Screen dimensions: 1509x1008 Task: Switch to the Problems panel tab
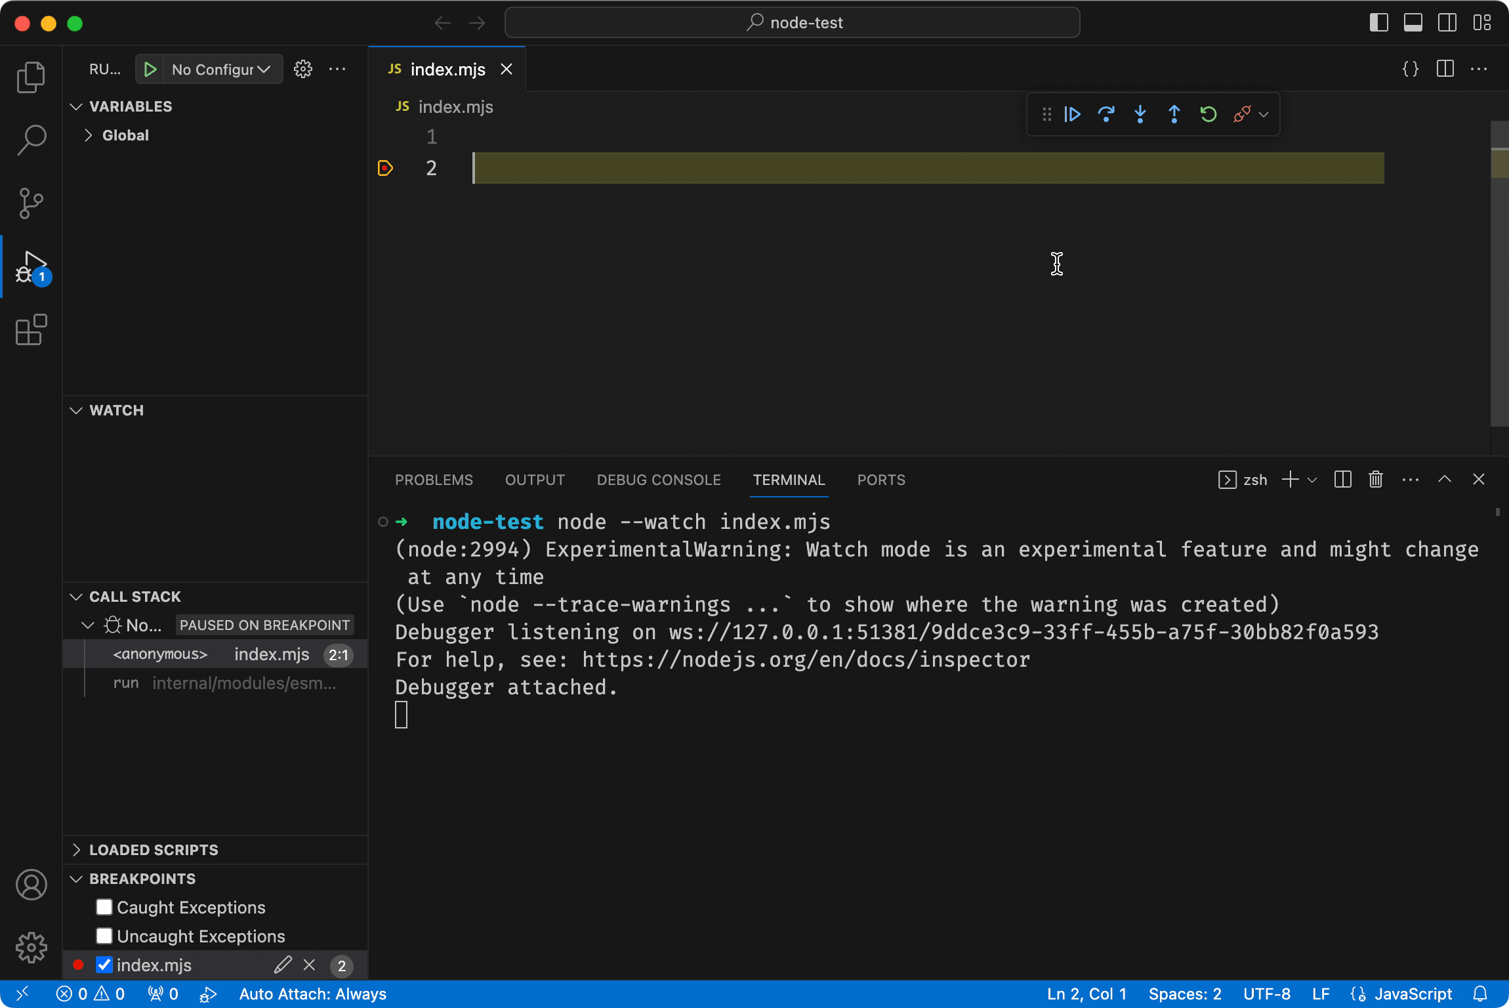pos(434,480)
